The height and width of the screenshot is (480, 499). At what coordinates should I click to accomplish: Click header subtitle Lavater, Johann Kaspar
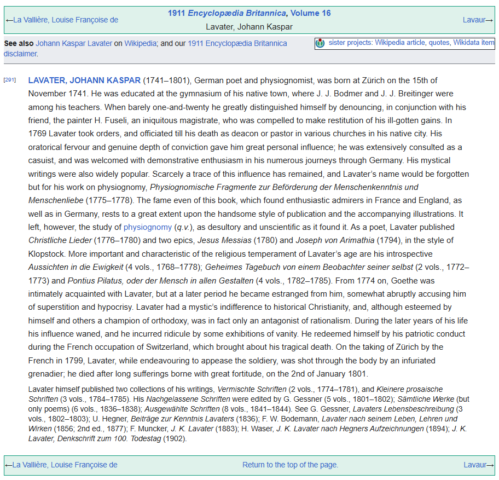[249, 27]
